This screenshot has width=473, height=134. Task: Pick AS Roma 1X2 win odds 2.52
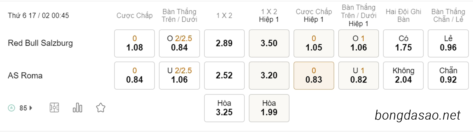(224, 76)
